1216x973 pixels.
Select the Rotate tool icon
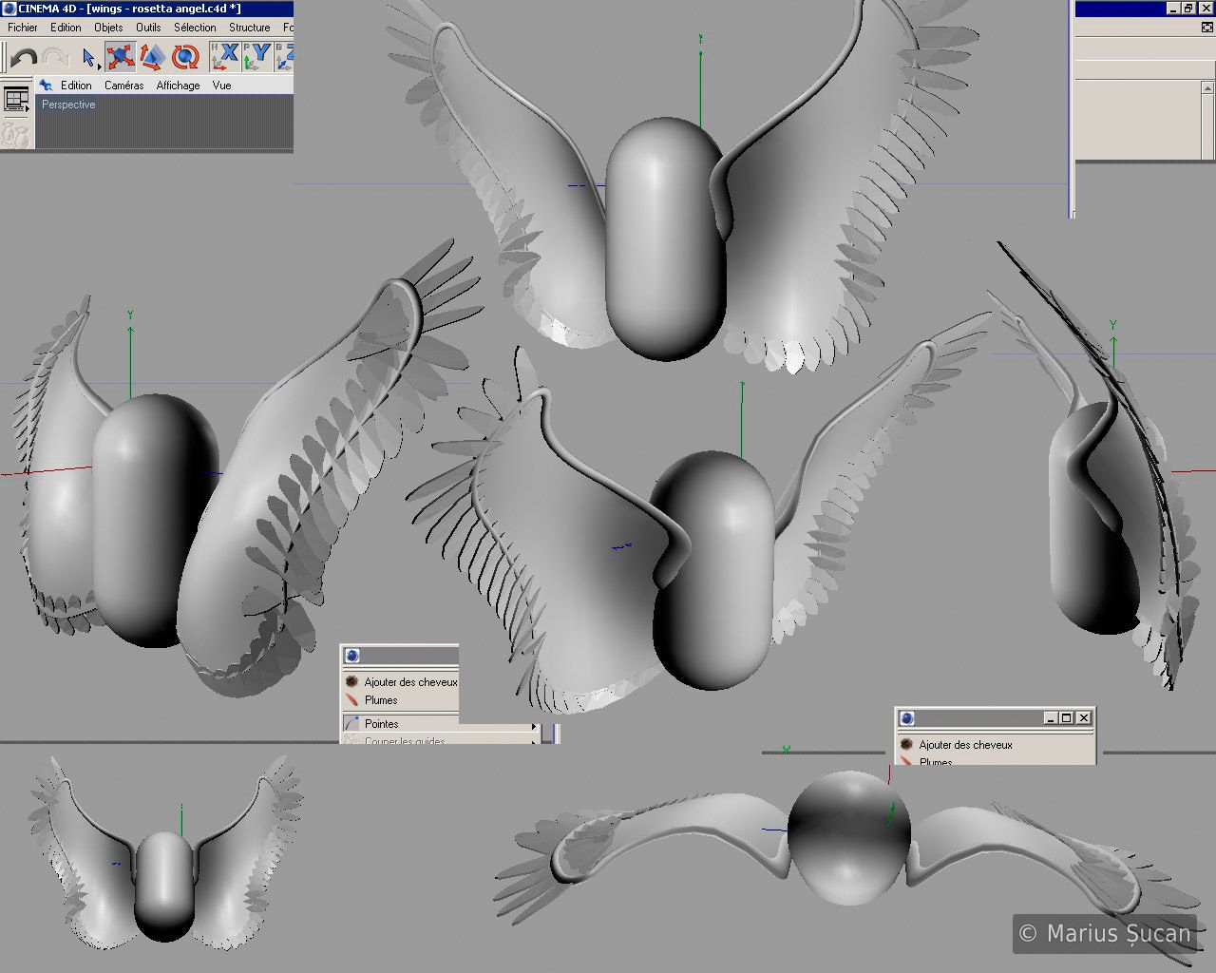point(185,57)
